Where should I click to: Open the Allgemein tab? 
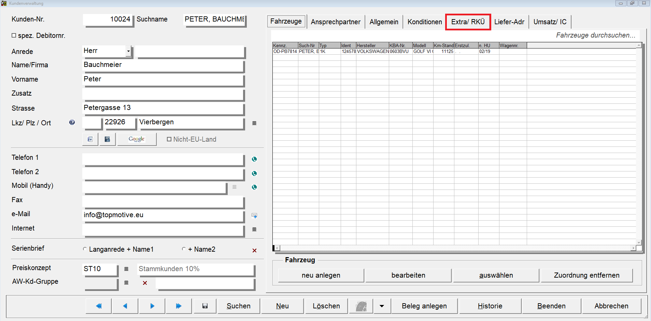pyautogui.click(x=384, y=22)
